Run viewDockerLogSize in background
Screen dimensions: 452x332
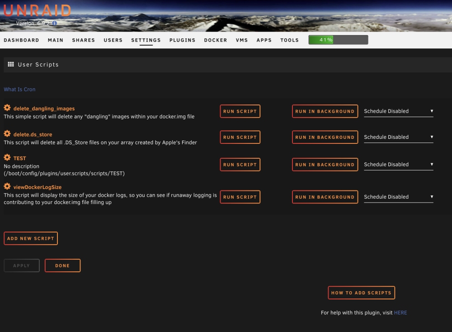coord(325,197)
